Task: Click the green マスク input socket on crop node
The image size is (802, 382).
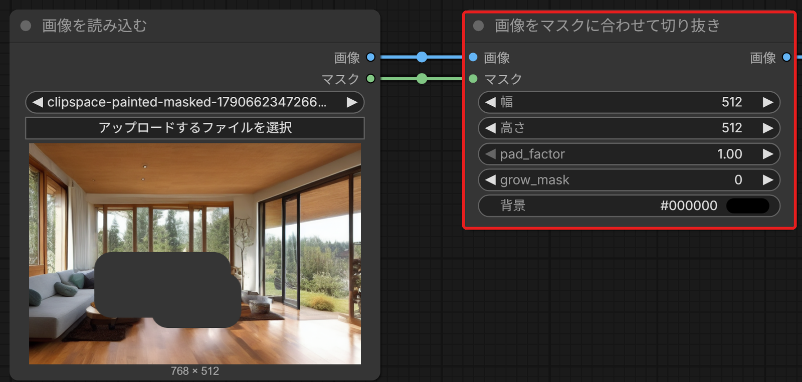Action: (x=473, y=79)
